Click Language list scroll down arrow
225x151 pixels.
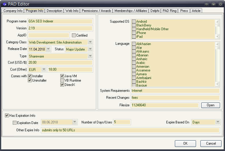[217, 84]
